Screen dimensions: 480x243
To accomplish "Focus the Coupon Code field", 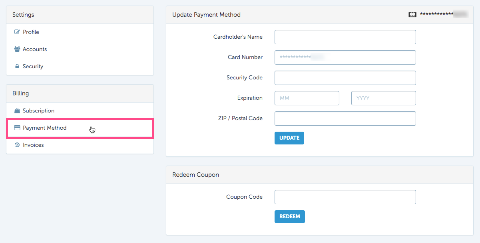I will [x=345, y=197].
